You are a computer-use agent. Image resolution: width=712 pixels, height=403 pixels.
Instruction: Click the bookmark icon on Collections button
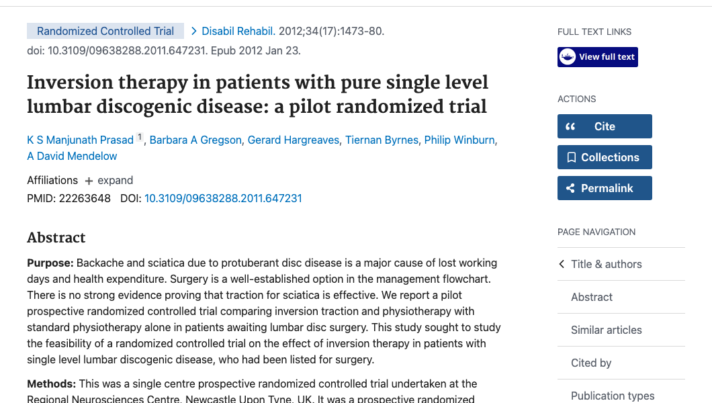coord(573,156)
